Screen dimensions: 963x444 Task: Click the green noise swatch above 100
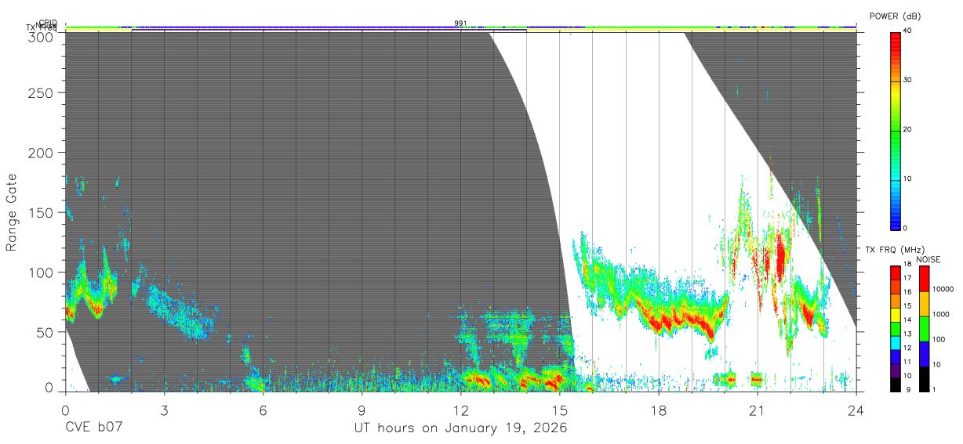925,329
